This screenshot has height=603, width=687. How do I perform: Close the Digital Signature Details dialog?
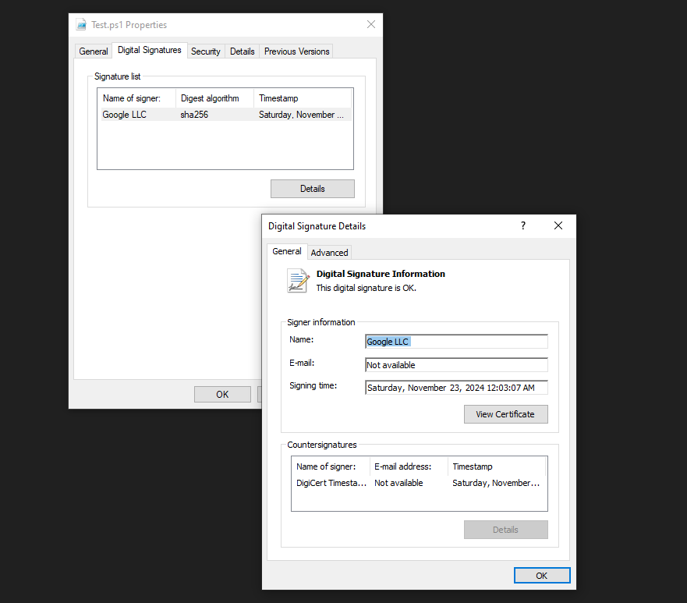[558, 225]
